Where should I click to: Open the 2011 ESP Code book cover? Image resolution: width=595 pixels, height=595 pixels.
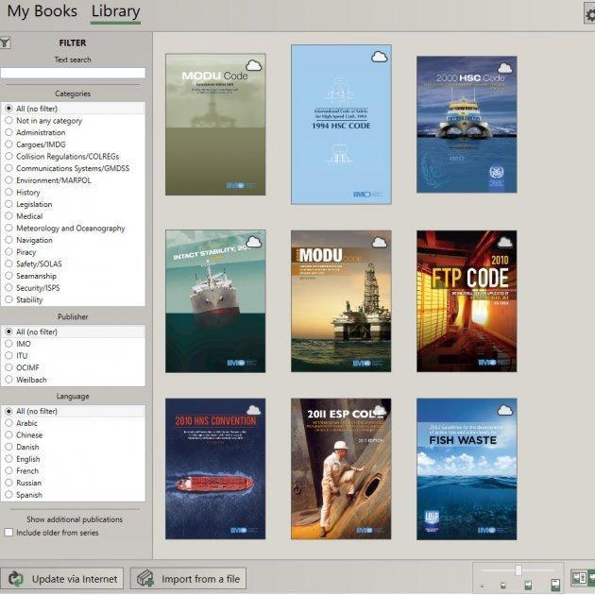point(341,469)
